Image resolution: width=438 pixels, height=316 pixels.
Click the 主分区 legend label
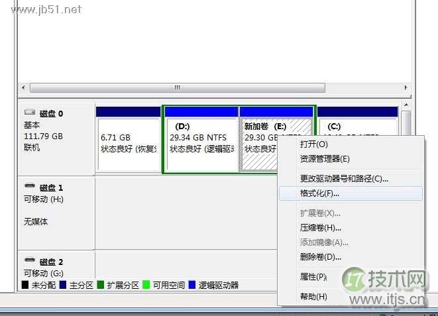82,286
